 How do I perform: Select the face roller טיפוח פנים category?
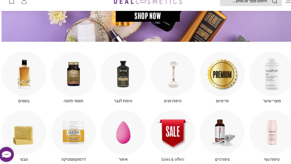[173, 74]
